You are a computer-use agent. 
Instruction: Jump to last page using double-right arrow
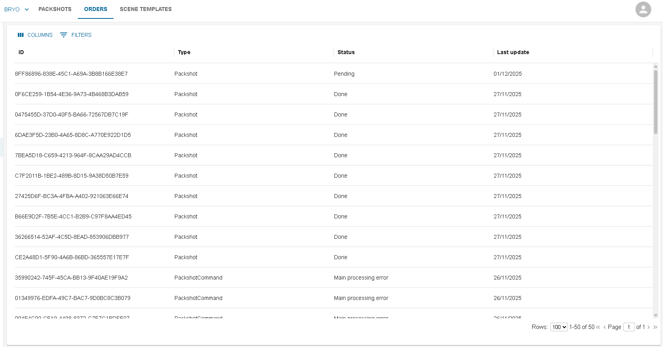click(655, 327)
